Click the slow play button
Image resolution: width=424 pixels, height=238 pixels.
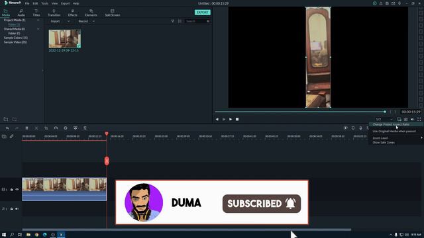(224, 119)
